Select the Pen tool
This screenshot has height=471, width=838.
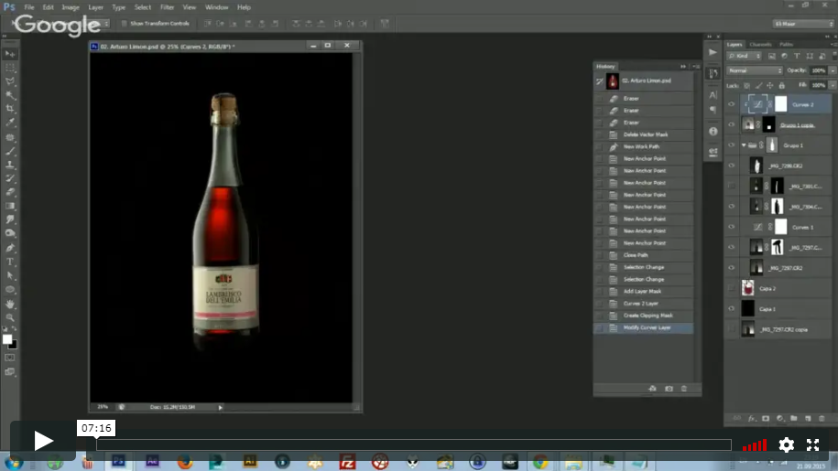tap(10, 248)
